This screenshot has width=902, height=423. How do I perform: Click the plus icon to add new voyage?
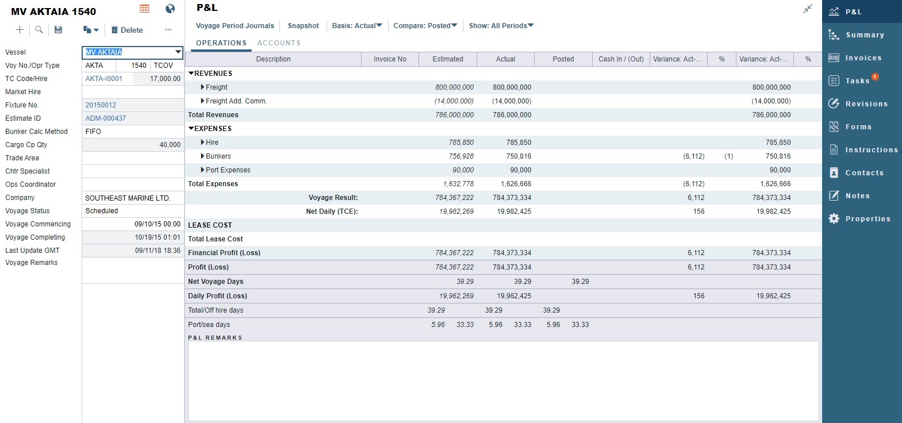tap(20, 30)
